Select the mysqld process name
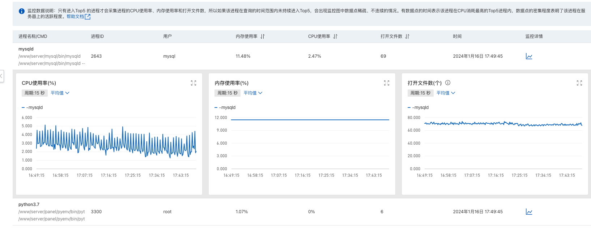This screenshot has width=591, height=228. [26, 49]
